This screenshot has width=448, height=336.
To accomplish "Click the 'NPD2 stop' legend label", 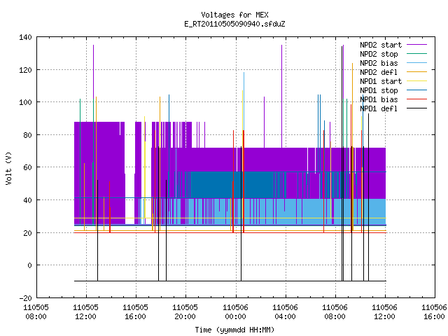I will click(379, 54).
